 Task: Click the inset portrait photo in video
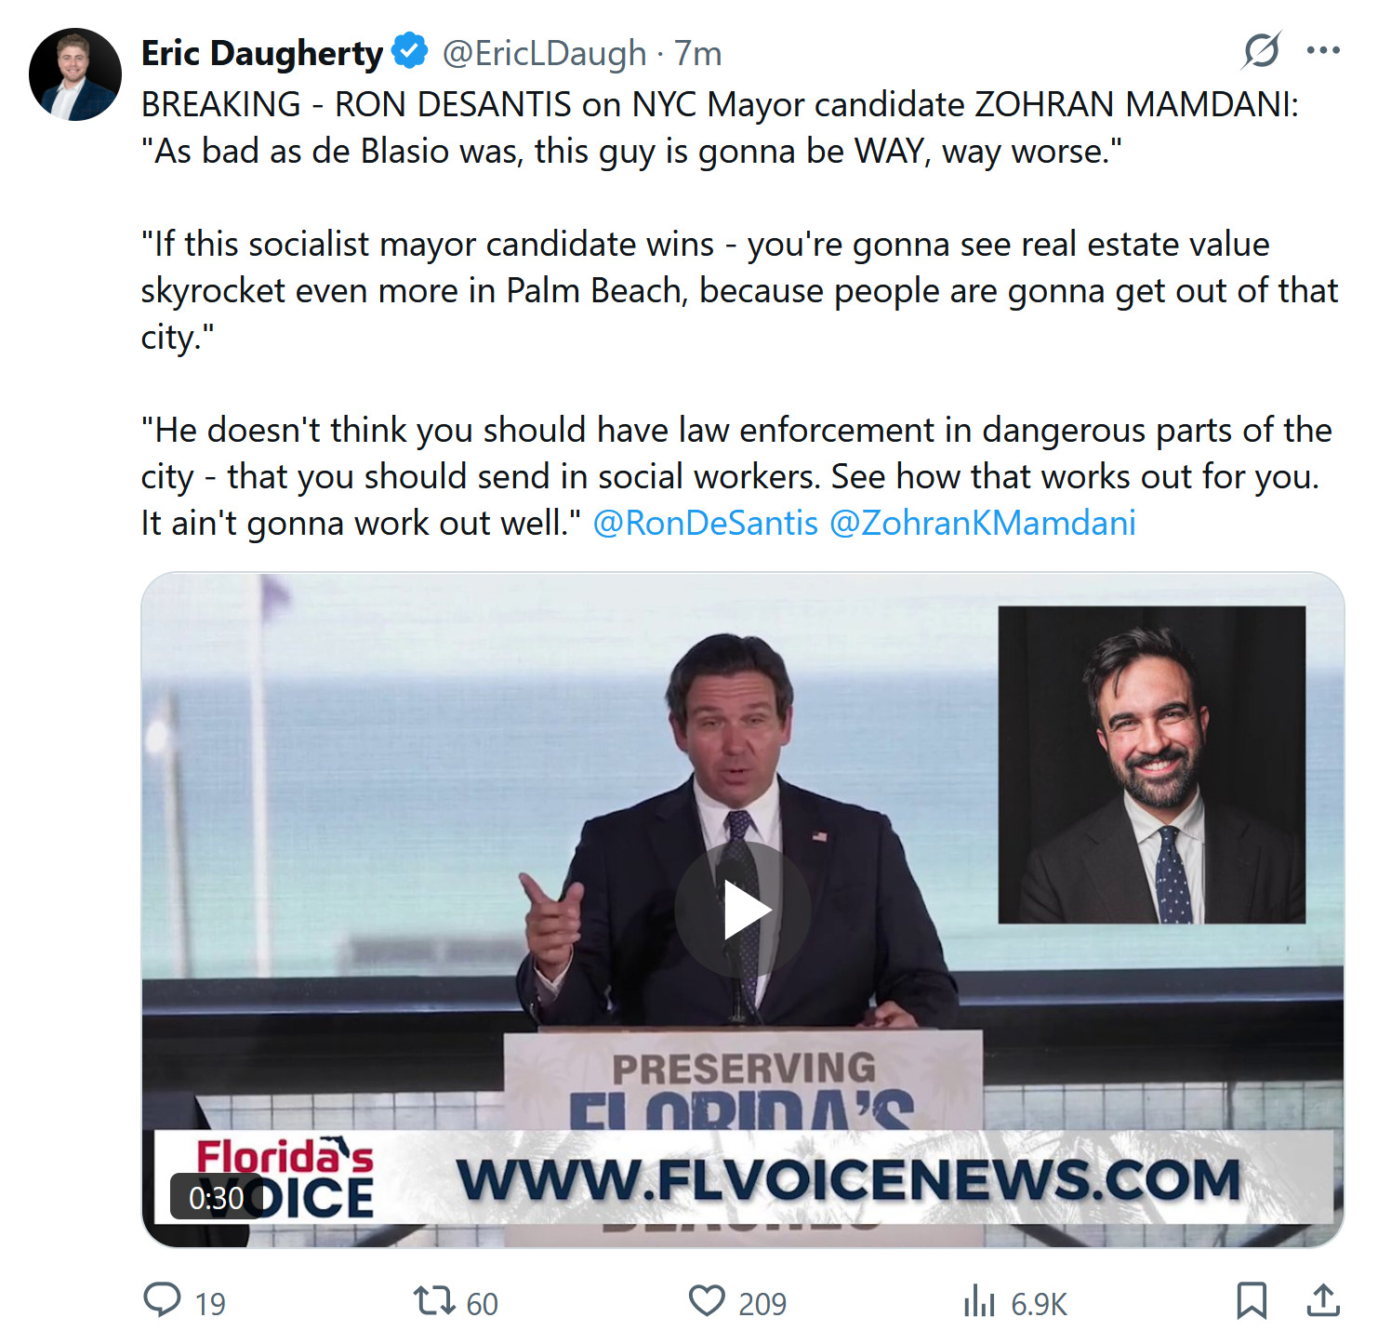(1151, 765)
